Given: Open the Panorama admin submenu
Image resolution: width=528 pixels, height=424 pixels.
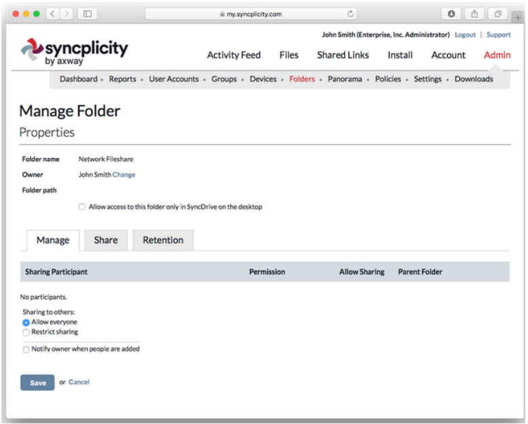Looking at the screenshot, I should click(345, 79).
